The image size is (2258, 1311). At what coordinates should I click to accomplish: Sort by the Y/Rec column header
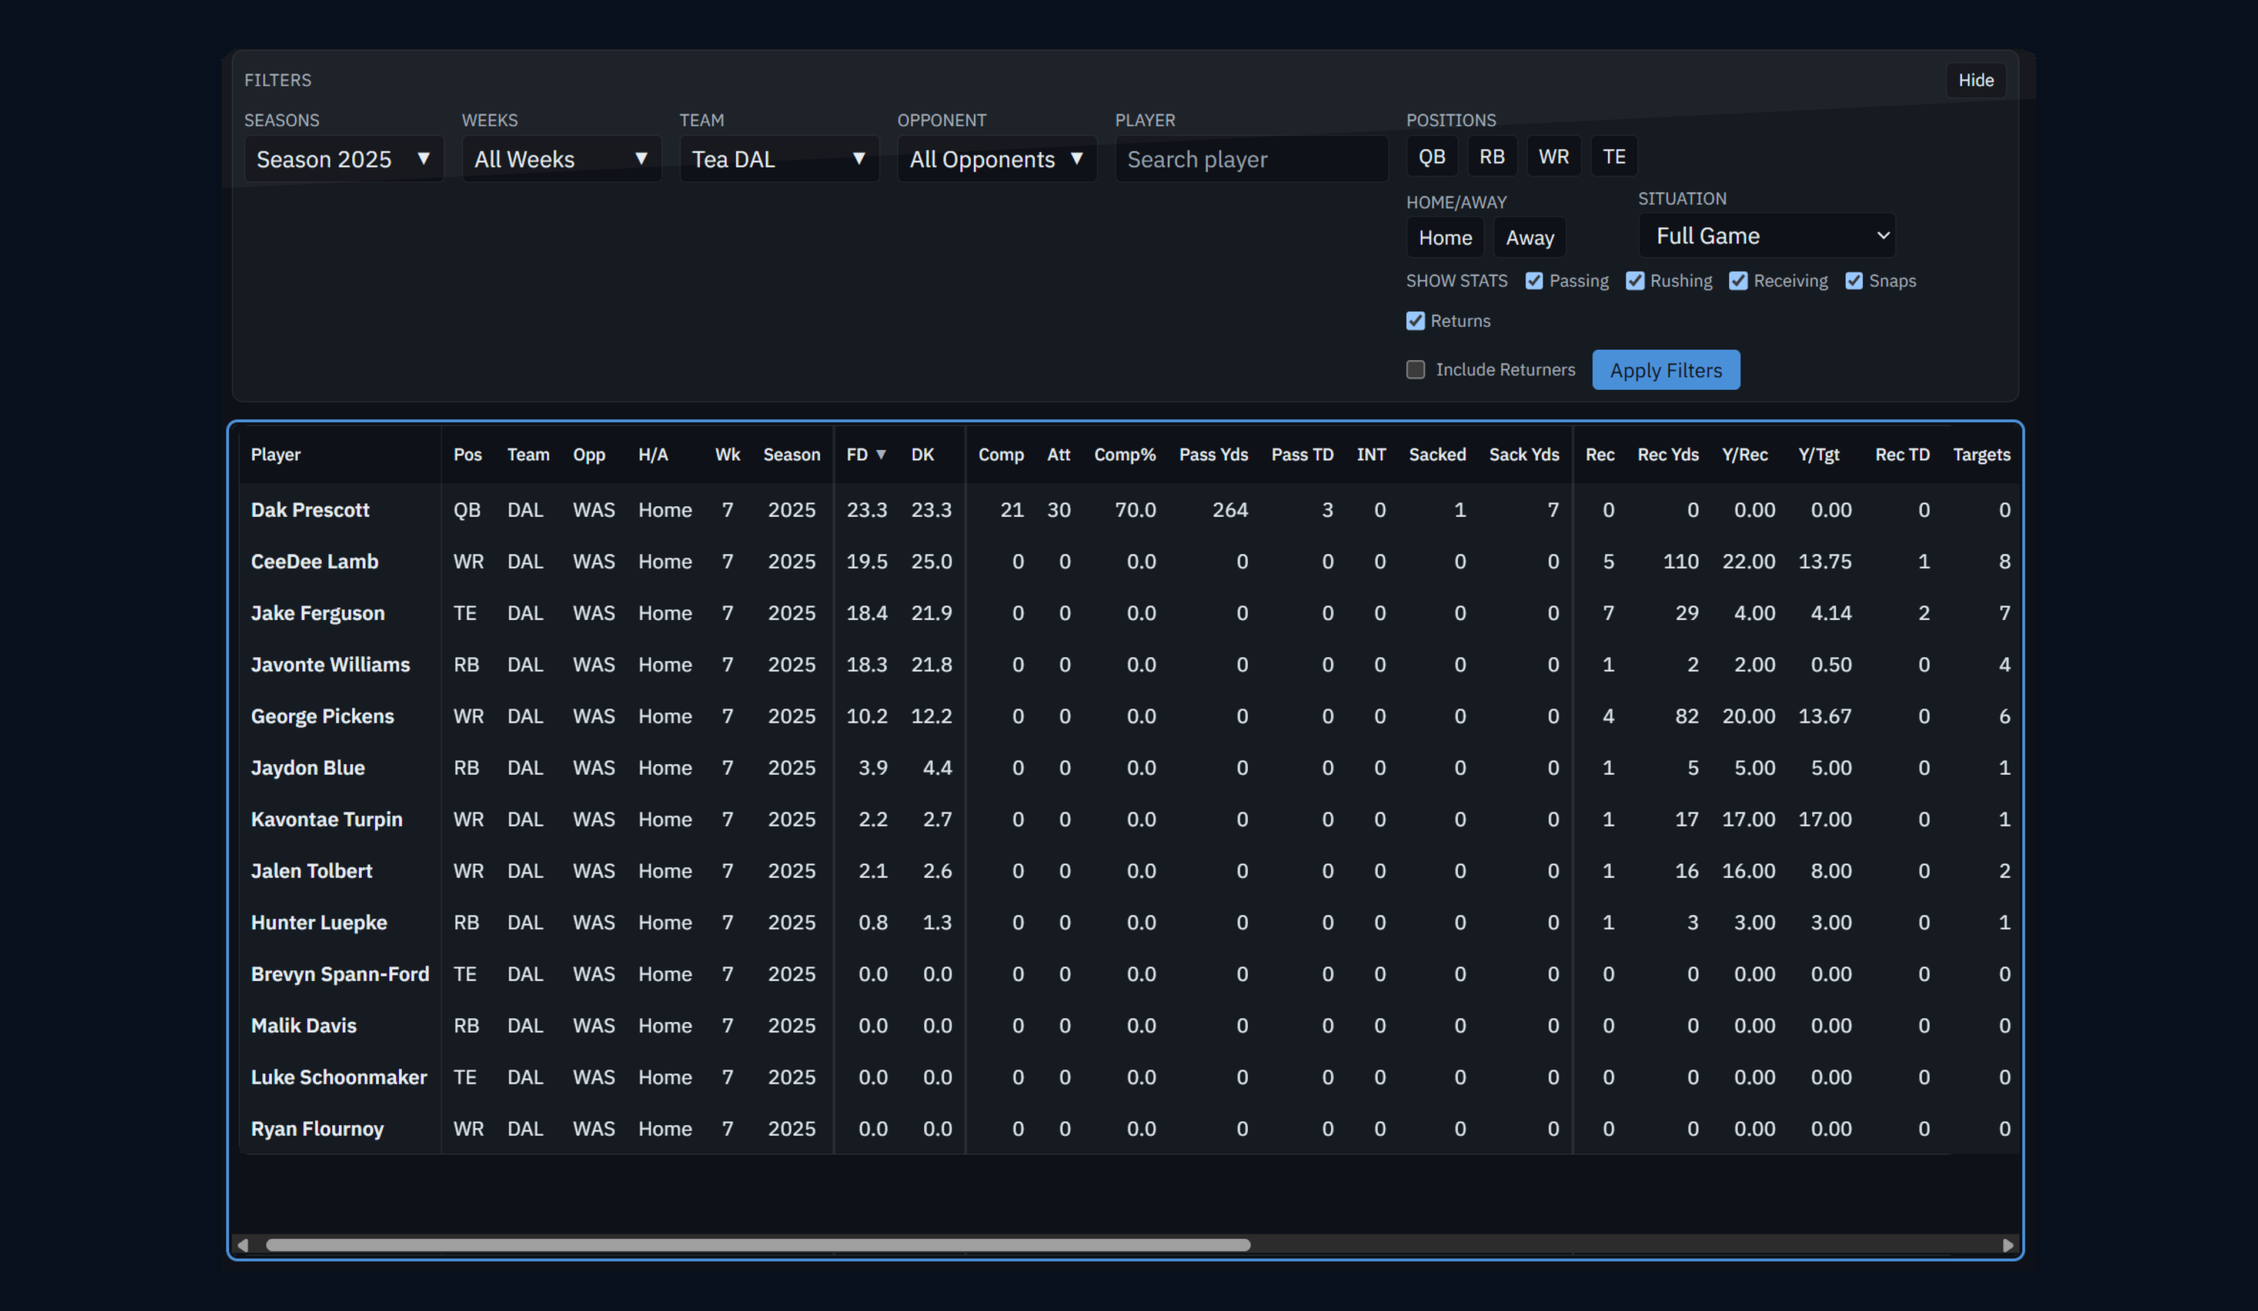[x=1745, y=455]
